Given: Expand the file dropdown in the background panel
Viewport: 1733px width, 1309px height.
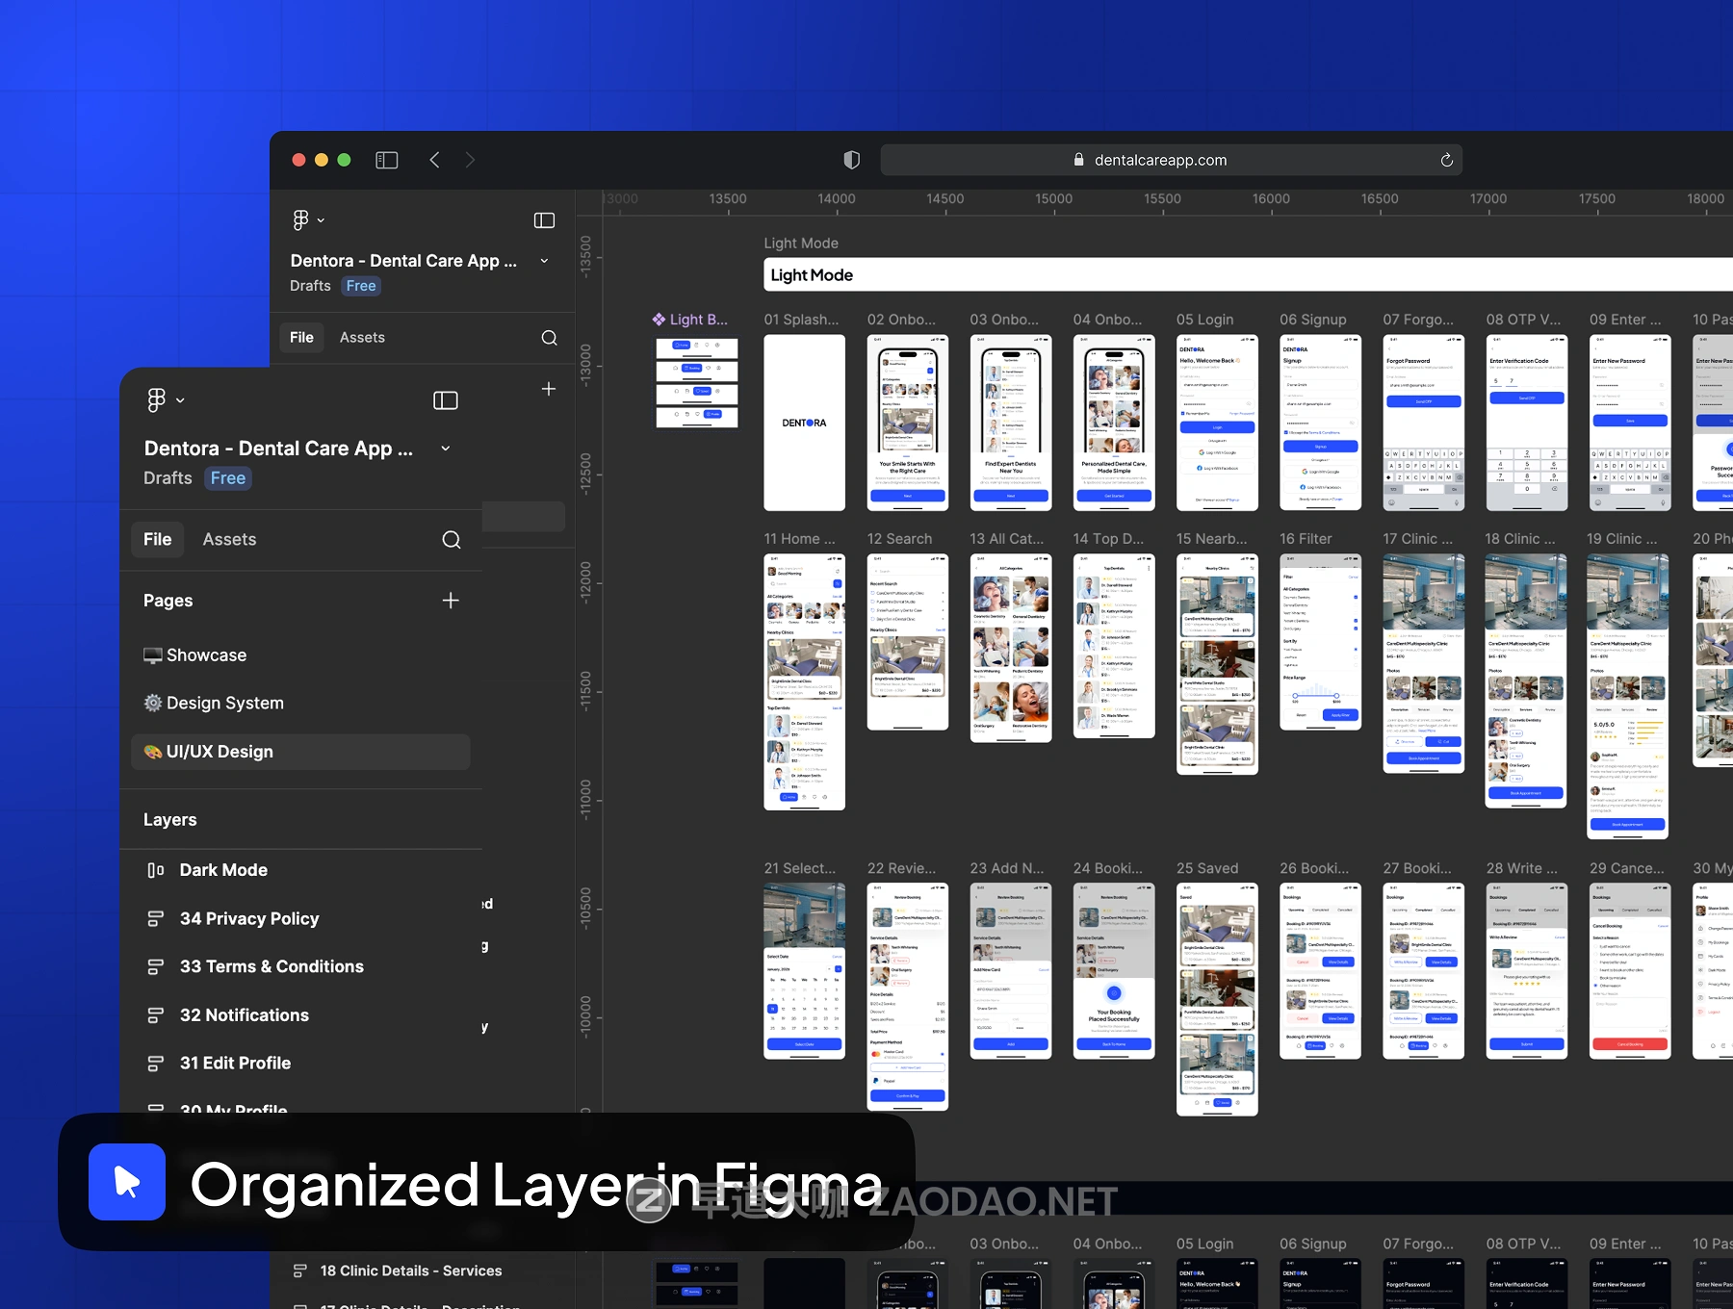Looking at the screenshot, I should coord(544,261).
